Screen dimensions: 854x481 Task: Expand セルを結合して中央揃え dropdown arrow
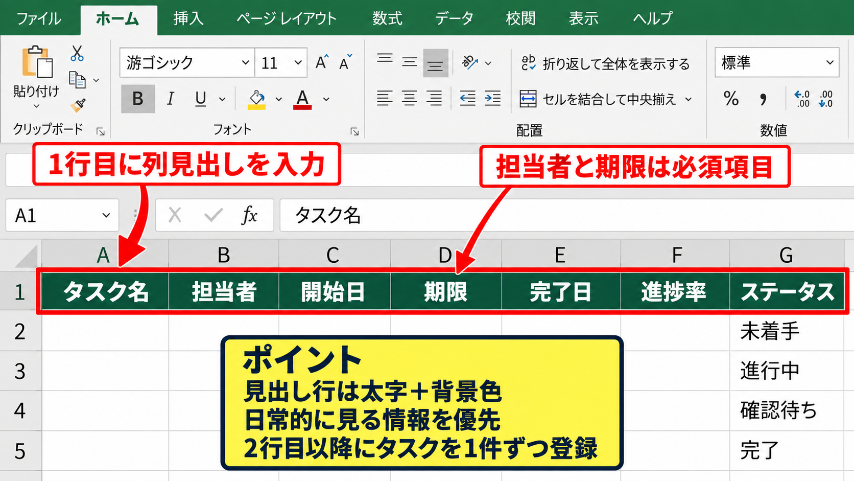(689, 99)
